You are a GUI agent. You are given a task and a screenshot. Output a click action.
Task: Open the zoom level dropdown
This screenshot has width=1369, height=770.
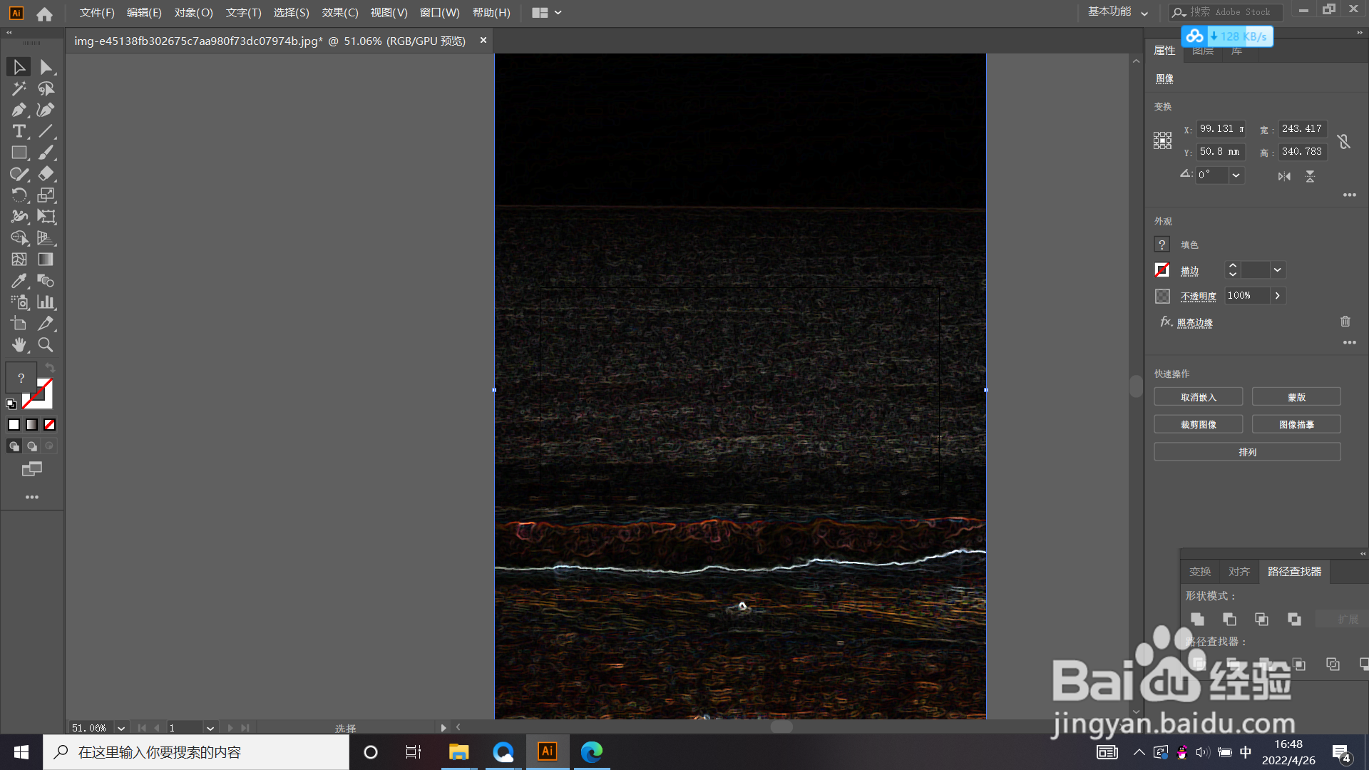[x=121, y=728]
